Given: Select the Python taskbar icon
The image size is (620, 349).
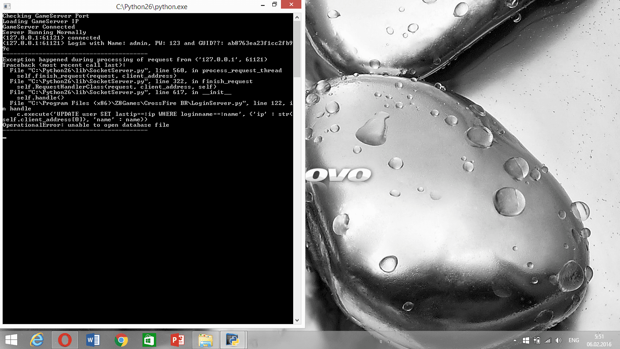Looking at the screenshot, I should click(233, 340).
